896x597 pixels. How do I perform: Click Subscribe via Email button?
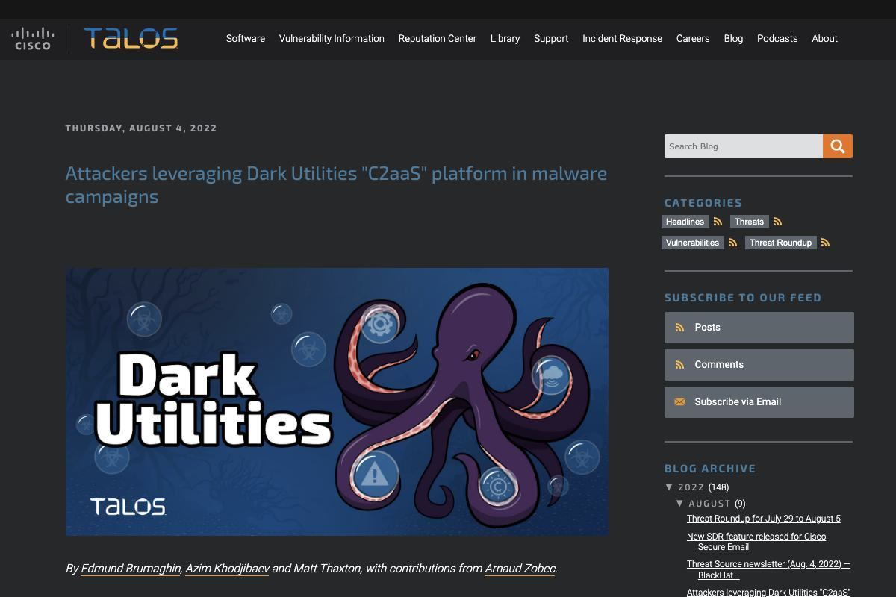pos(759,402)
